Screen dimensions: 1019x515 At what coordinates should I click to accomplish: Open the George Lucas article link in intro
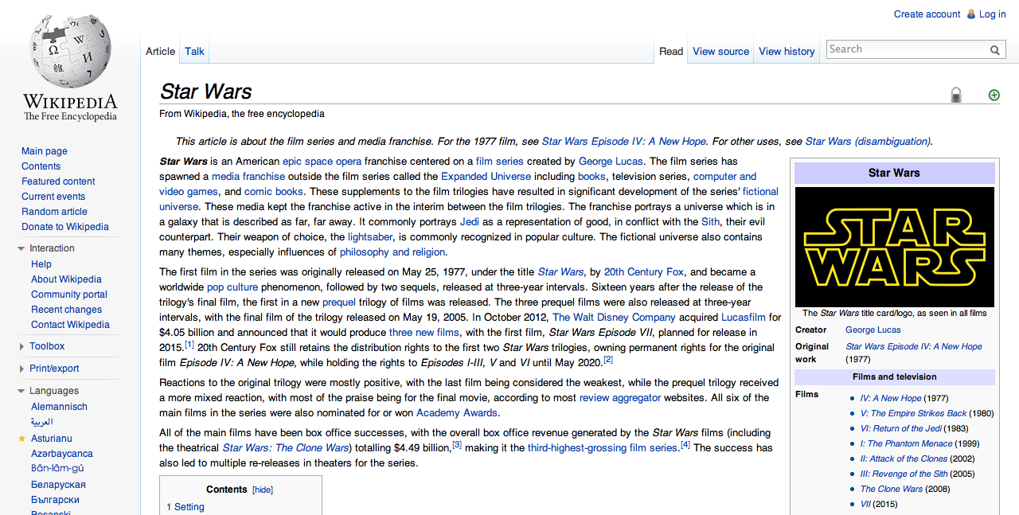click(x=611, y=162)
